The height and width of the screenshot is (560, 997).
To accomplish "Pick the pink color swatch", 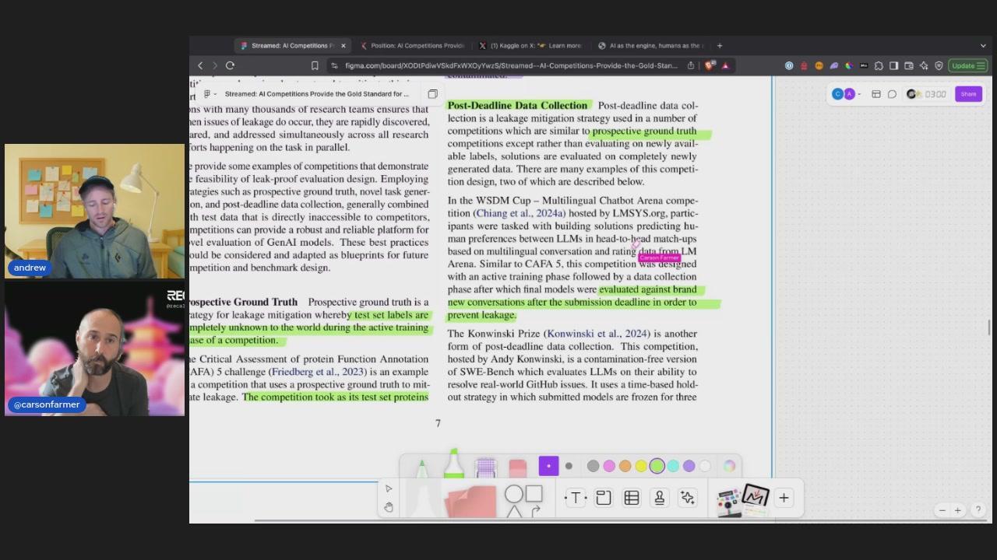I will tap(609, 466).
